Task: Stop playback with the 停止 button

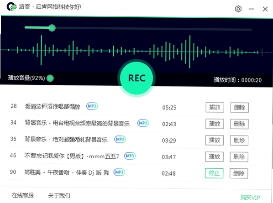Action: point(214,173)
